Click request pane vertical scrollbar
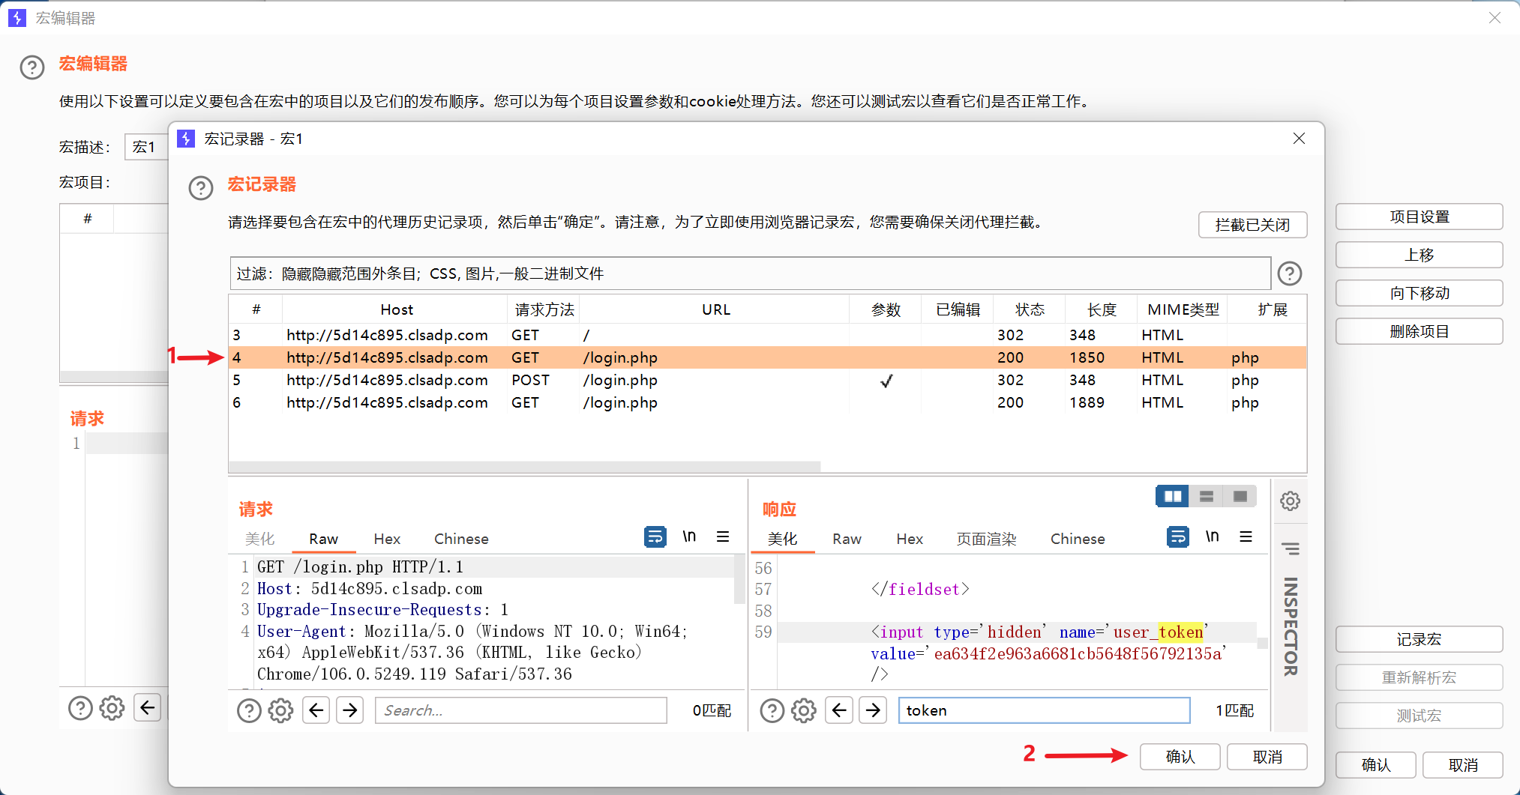Screen dimensions: 1520x795 point(740,579)
